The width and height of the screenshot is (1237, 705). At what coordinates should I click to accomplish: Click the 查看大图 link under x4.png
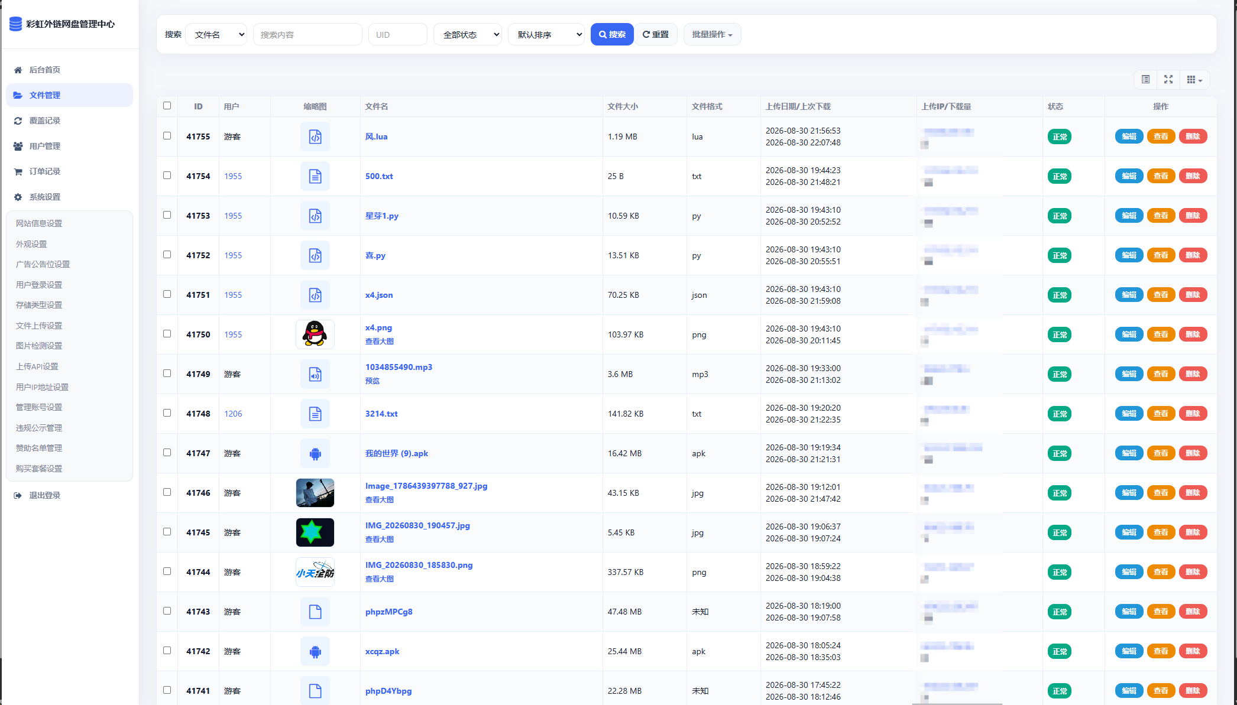(x=380, y=342)
